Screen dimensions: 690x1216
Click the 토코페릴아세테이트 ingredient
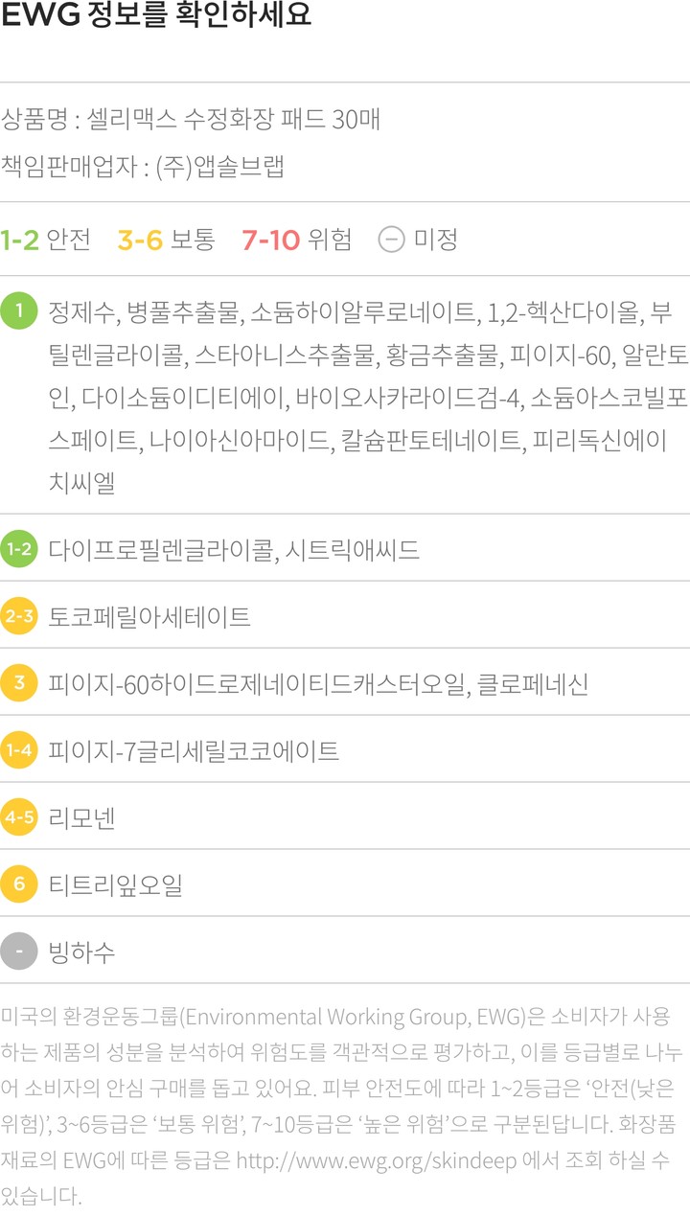point(149,617)
